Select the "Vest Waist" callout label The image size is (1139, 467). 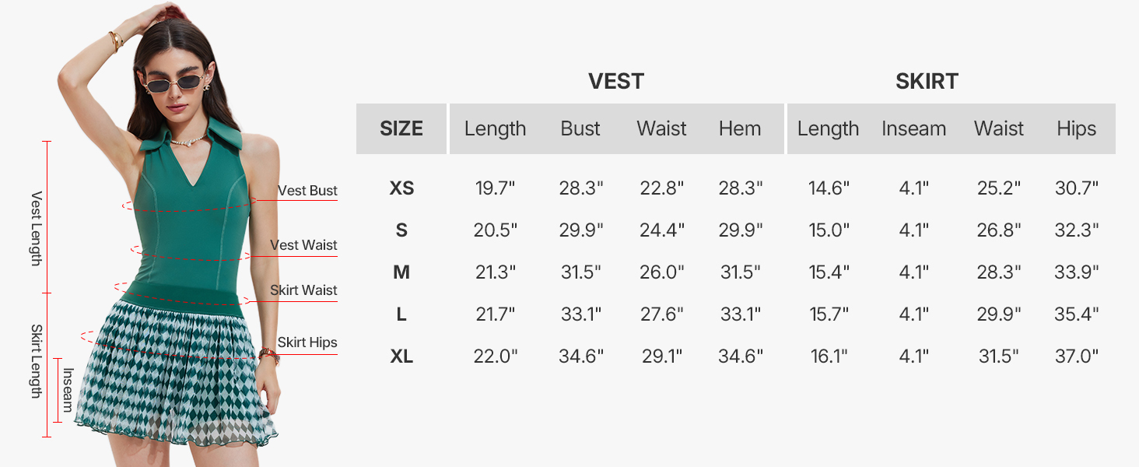(303, 245)
